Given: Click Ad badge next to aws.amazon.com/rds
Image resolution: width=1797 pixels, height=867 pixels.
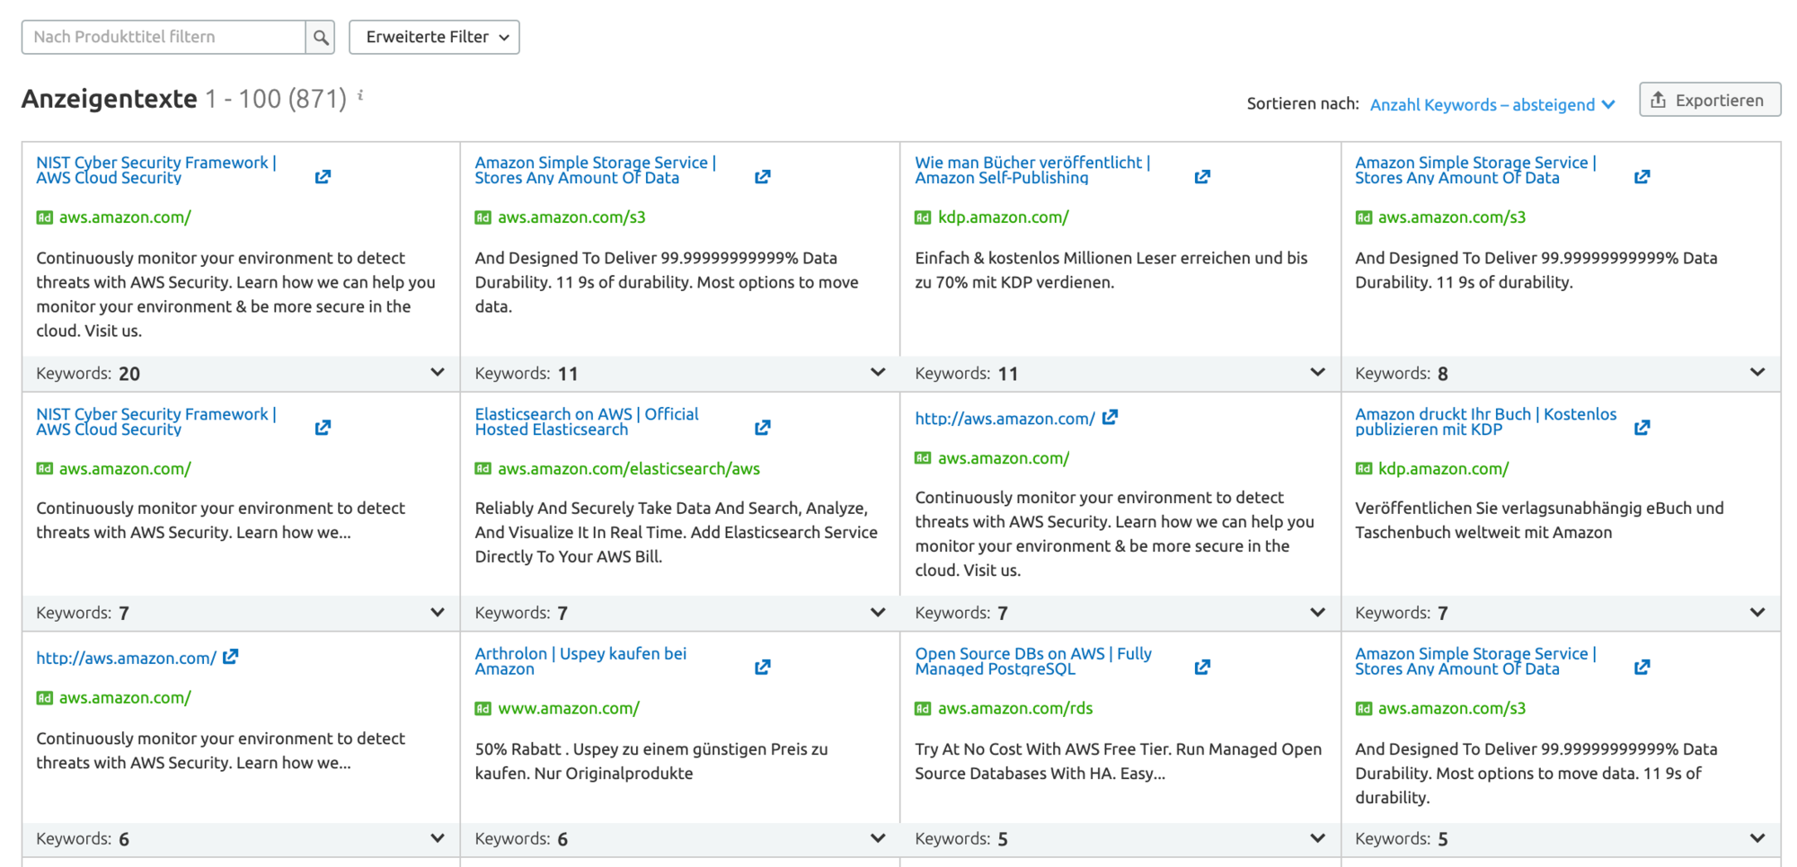Looking at the screenshot, I should click(x=923, y=708).
